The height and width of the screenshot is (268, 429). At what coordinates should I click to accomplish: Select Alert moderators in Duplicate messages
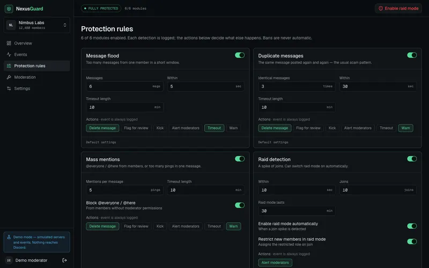pos(358,128)
